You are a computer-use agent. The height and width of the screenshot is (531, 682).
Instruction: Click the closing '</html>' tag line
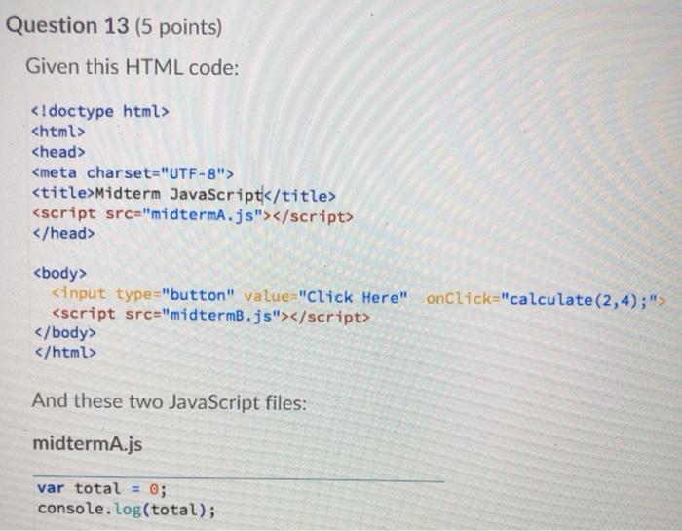(x=65, y=352)
